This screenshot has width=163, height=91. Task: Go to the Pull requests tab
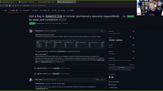click(x=25, y=10)
